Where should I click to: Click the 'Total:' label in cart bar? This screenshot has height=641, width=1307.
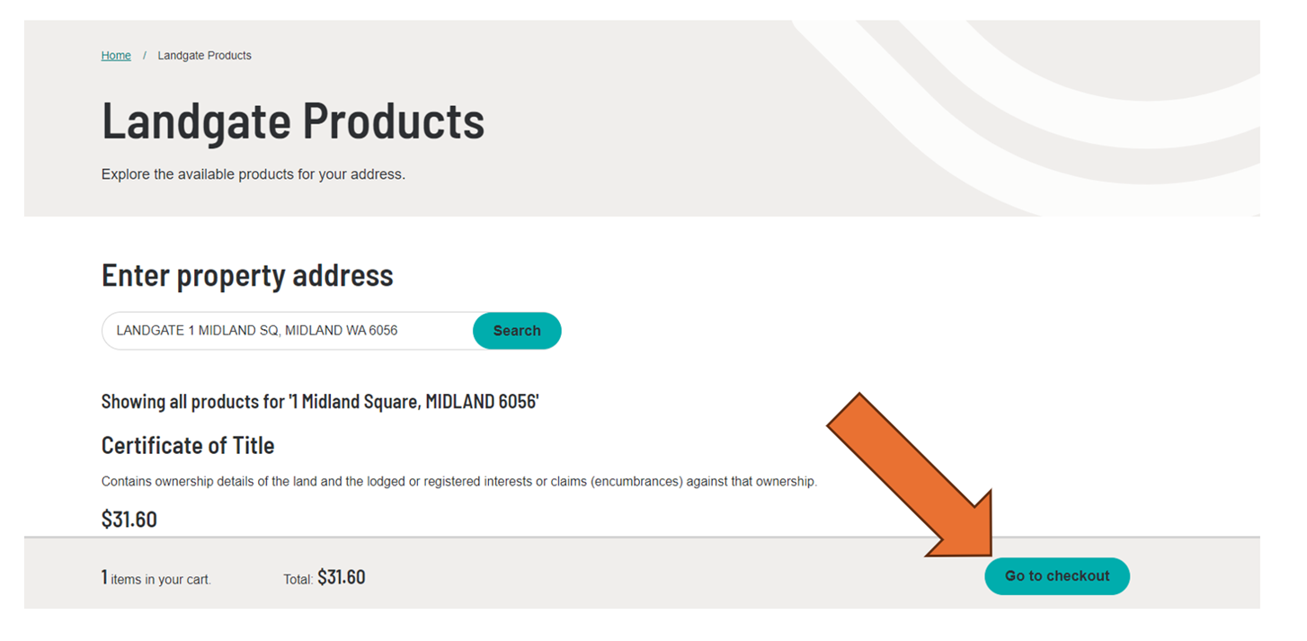coord(298,580)
